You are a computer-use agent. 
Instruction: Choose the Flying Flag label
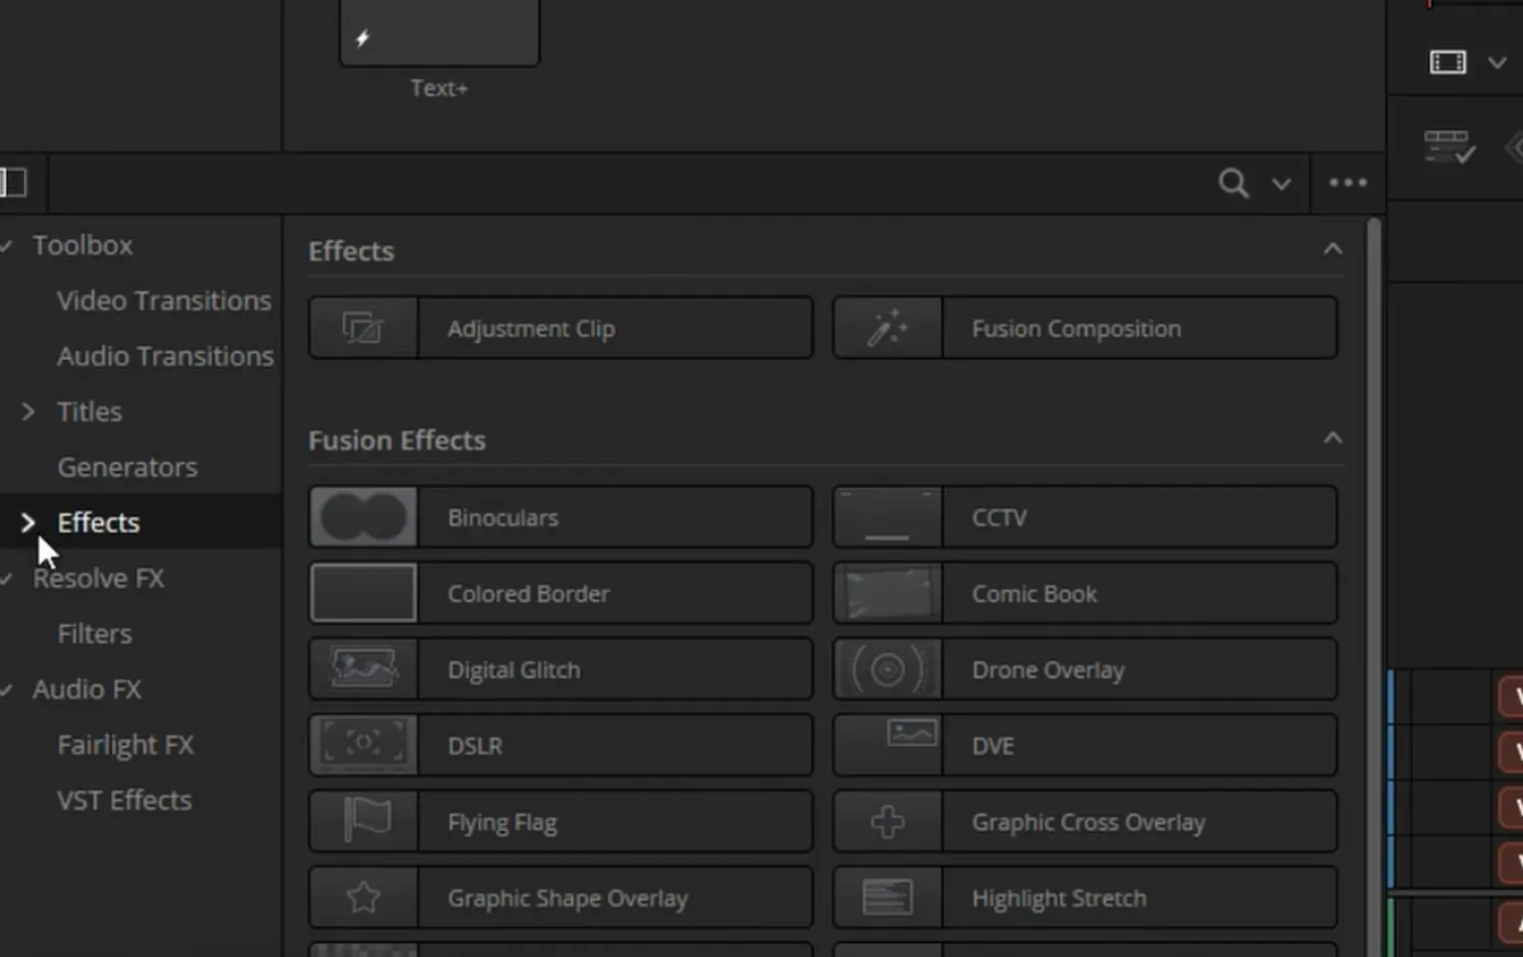pos(502,822)
